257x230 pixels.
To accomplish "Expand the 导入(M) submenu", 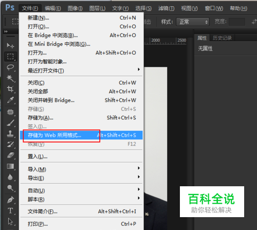I will click(81, 169).
